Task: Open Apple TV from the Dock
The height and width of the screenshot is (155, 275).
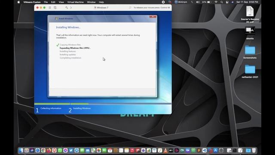Action: click(171, 150)
